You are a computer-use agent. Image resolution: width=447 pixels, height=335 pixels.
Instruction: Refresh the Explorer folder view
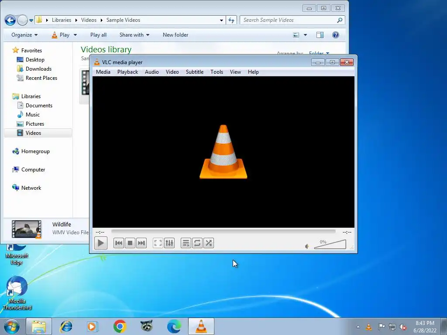pos(231,20)
